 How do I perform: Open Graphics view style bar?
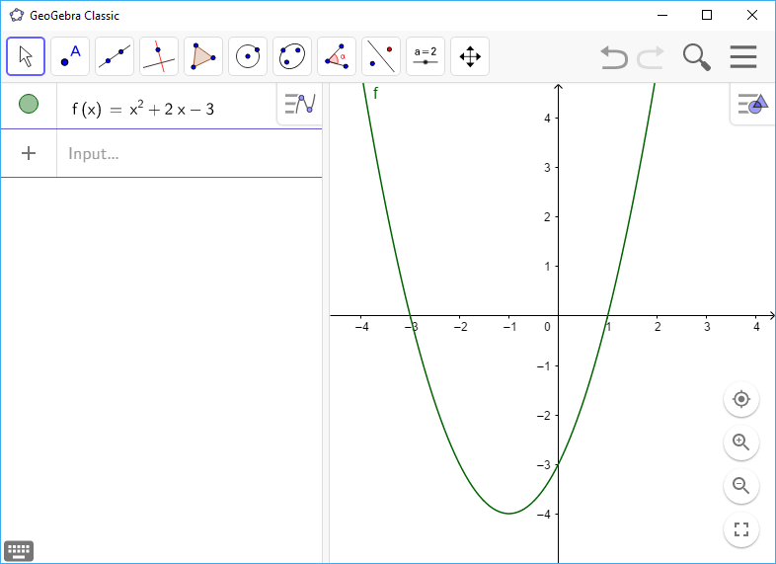752,104
